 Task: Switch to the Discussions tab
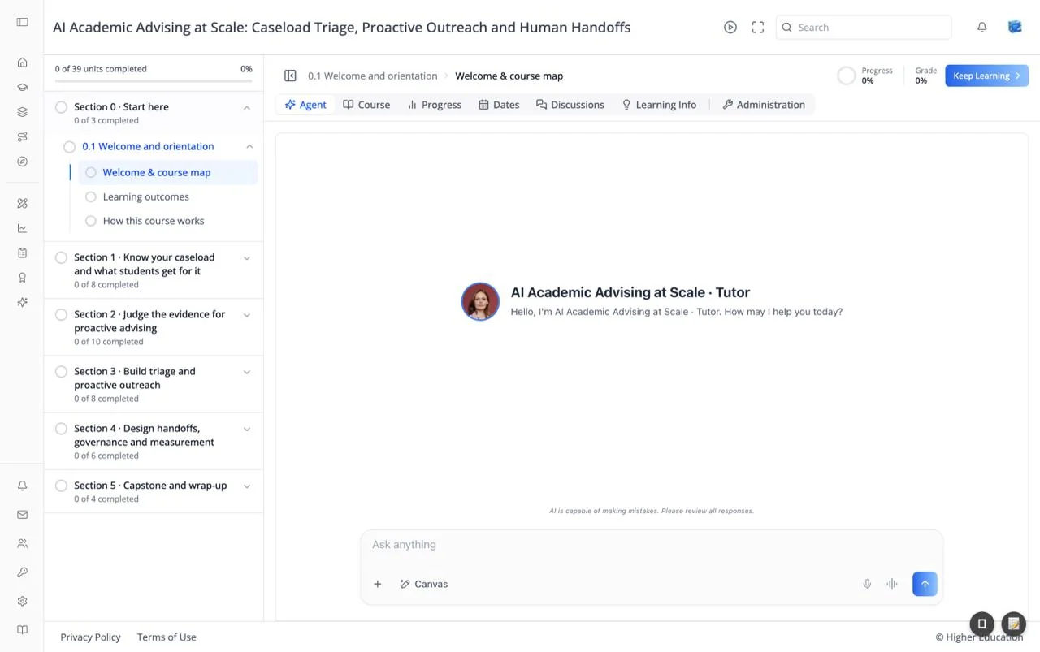(x=570, y=105)
